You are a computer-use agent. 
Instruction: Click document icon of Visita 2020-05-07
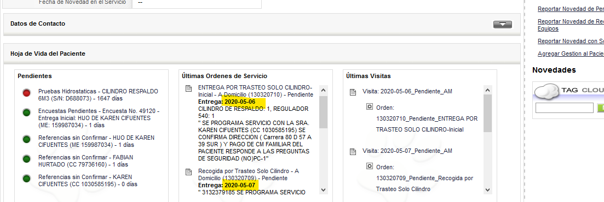click(353, 151)
